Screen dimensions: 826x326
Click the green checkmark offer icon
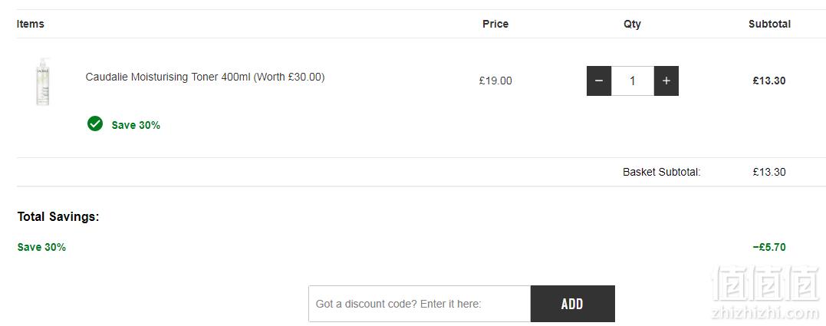click(x=95, y=123)
